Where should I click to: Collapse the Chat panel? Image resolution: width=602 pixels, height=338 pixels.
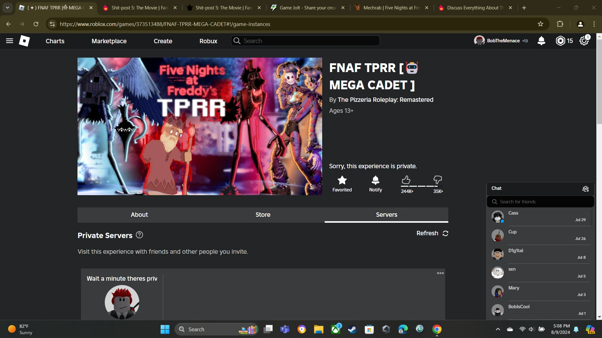pyautogui.click(x=497, y=188)
